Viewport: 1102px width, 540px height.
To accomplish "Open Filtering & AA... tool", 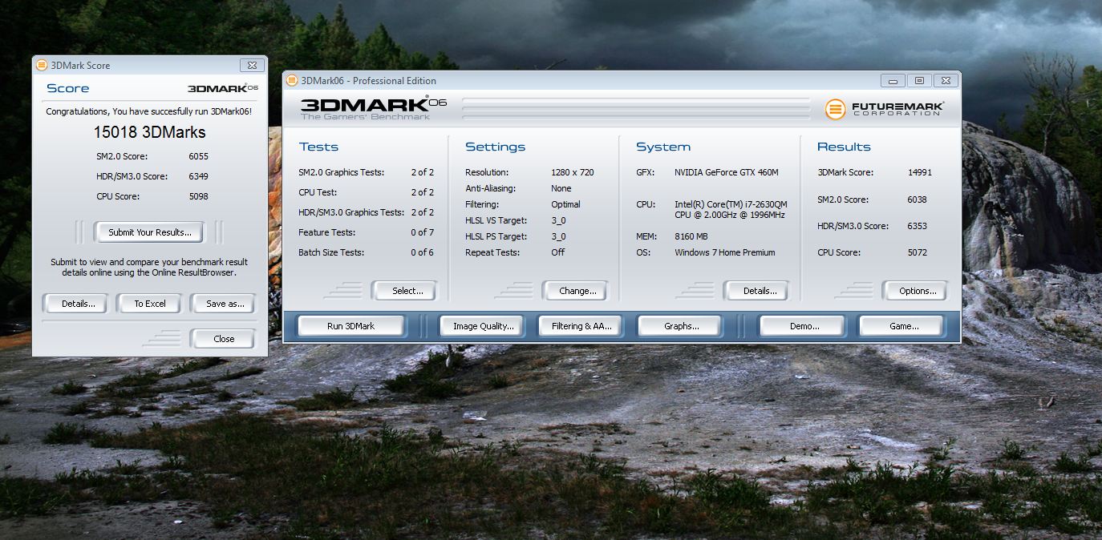I will [581, 326].
